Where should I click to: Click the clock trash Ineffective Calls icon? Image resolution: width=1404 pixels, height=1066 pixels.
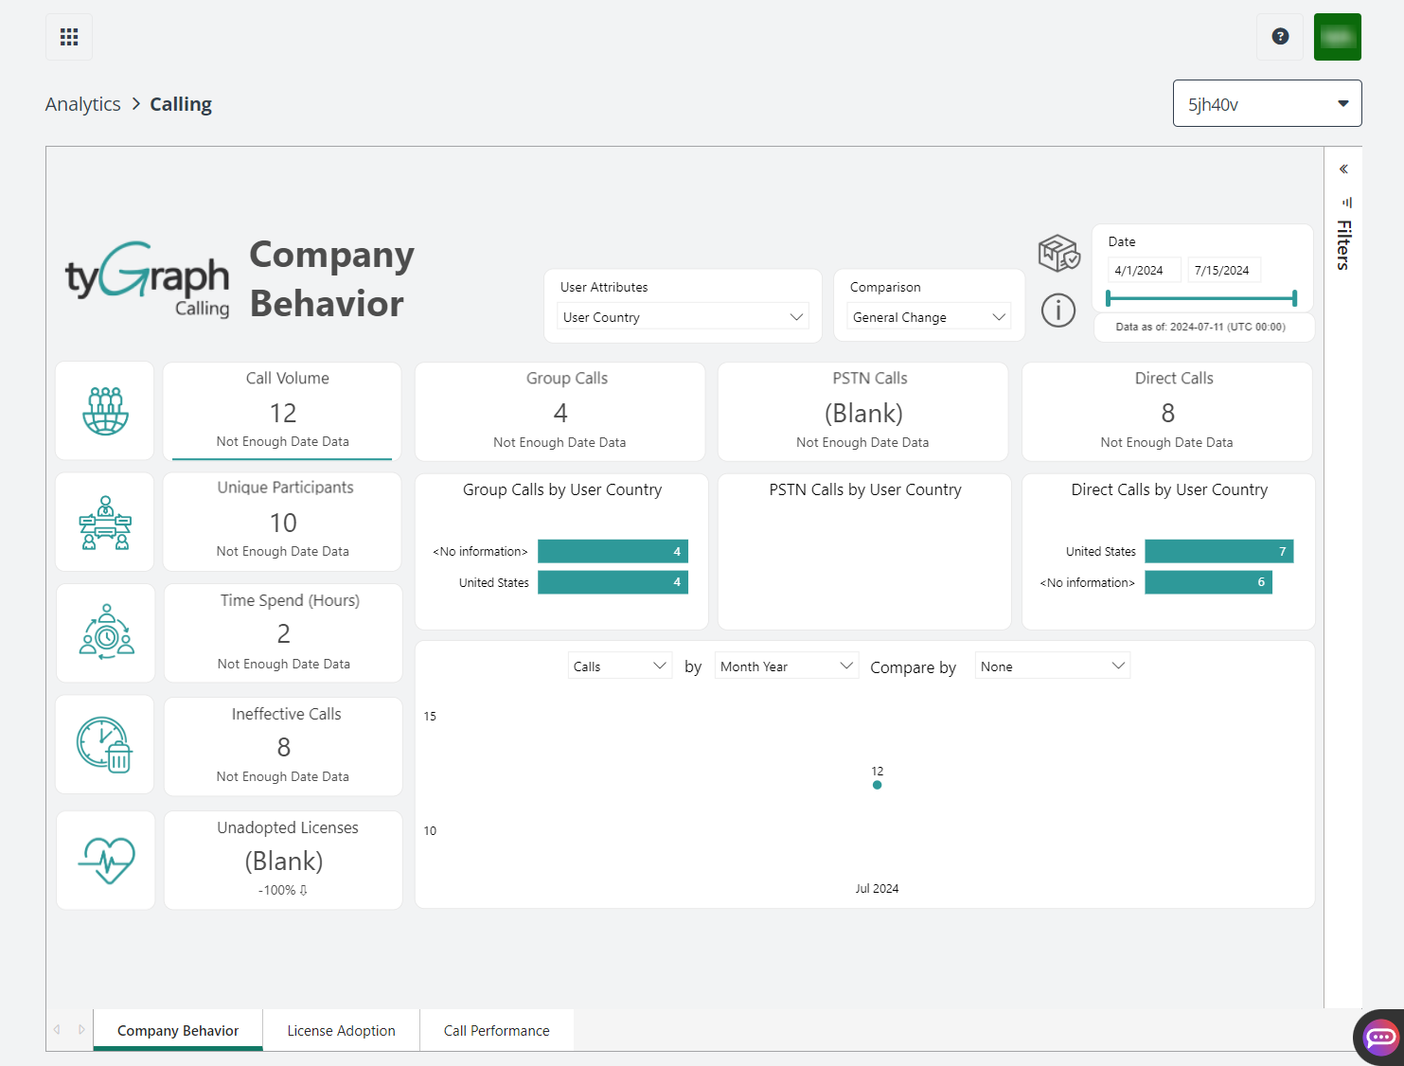105,745
